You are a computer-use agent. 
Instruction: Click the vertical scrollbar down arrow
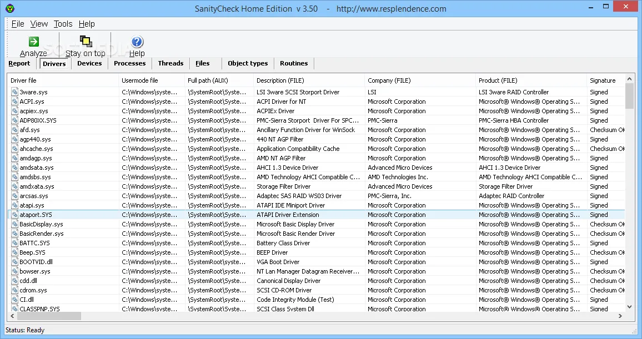pyautogui.click(x=629, y=307)
